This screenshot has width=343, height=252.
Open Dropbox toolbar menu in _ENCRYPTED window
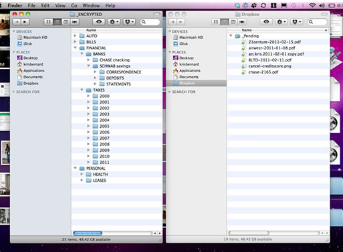129,21
